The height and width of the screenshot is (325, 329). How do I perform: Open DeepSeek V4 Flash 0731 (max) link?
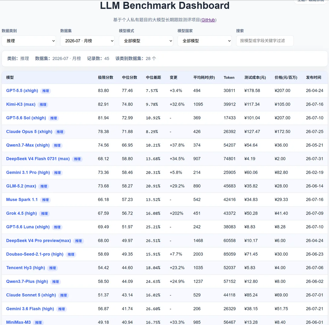pos(38,159)
